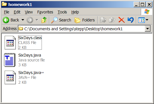Open the File menu
The width and height of the screenshot is (154, 104).
7,12
